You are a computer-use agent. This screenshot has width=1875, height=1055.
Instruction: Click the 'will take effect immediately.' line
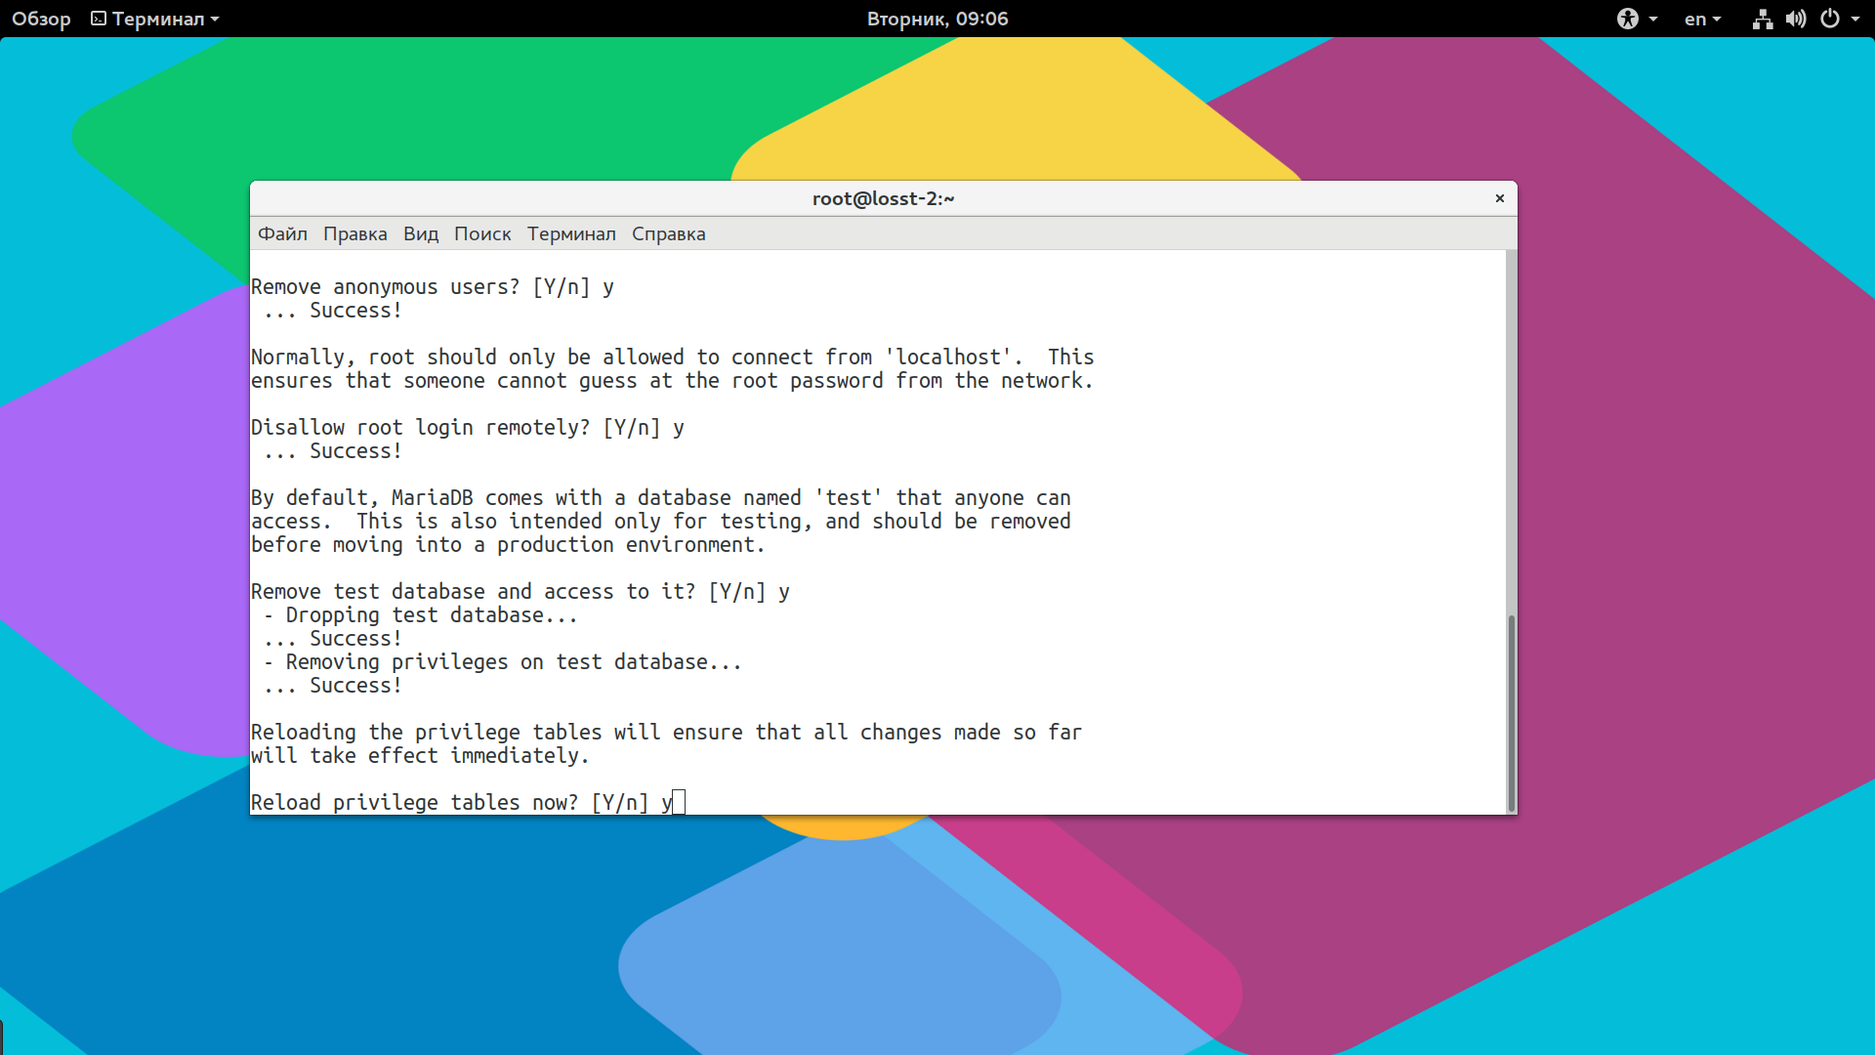click(421, 755)
